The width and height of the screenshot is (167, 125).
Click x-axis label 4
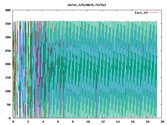(x=43, y=122)
